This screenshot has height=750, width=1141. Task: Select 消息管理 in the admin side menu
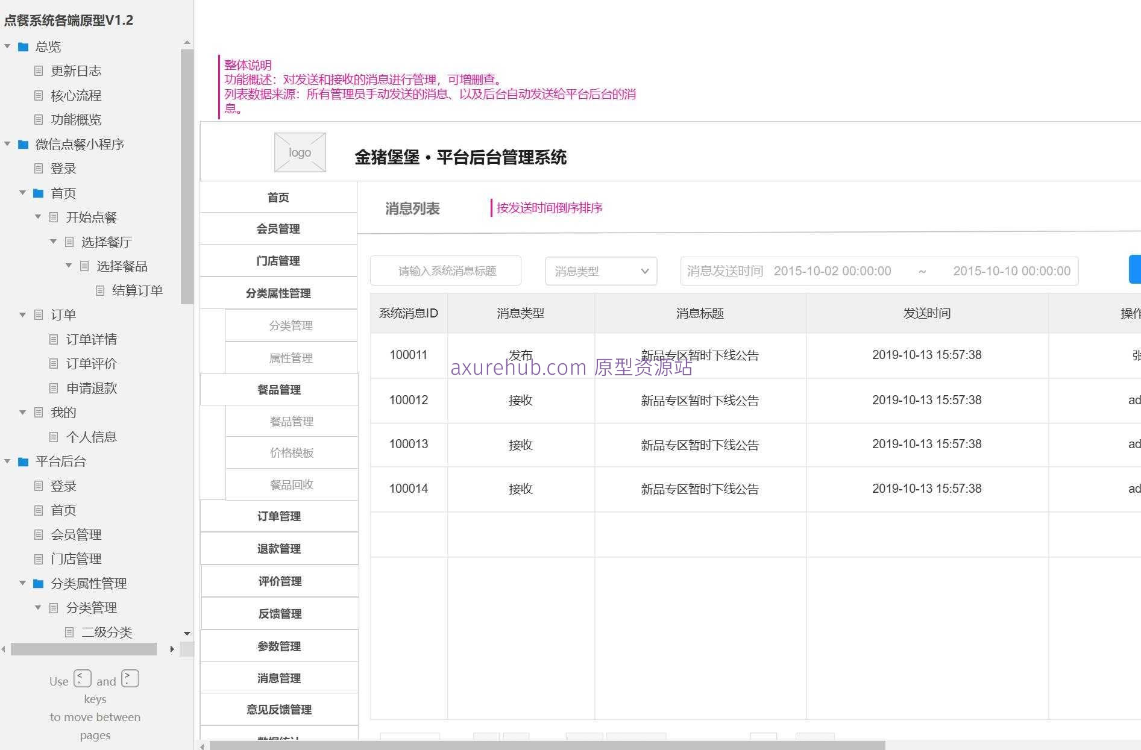point(279,678)
